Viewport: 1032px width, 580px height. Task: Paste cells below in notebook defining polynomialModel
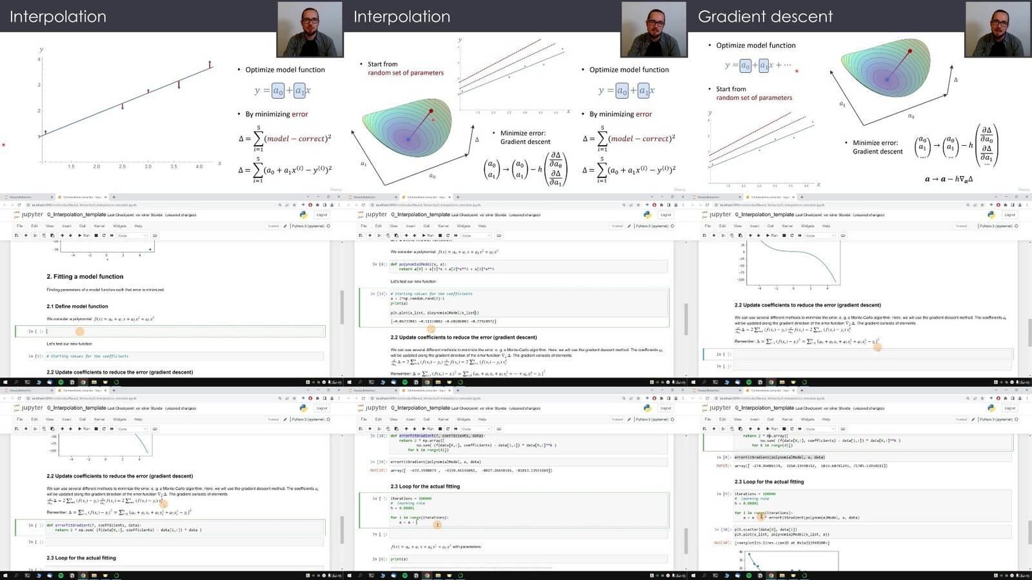(x=396, y=235)
